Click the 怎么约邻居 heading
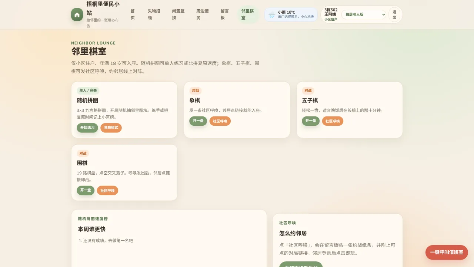474x267 pixels. [293, 233]
